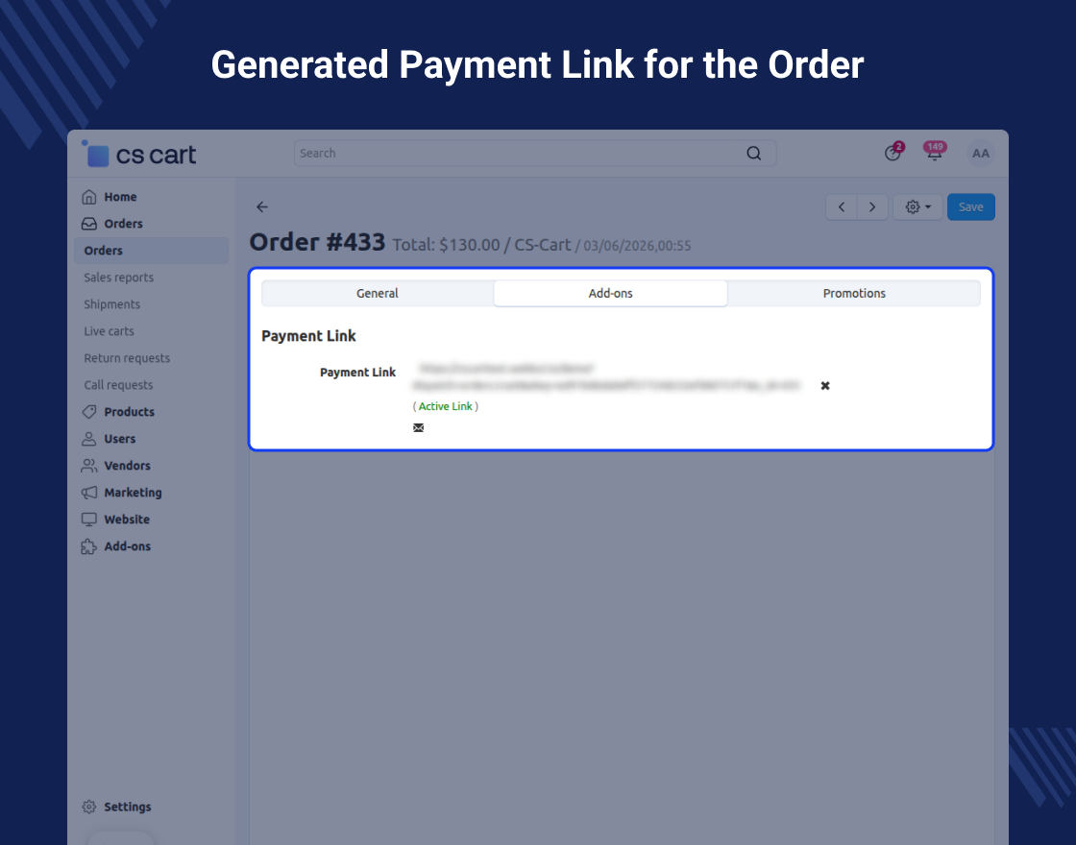Go to the next order arrow
The image size is (1076, 845).
[872, 207]
